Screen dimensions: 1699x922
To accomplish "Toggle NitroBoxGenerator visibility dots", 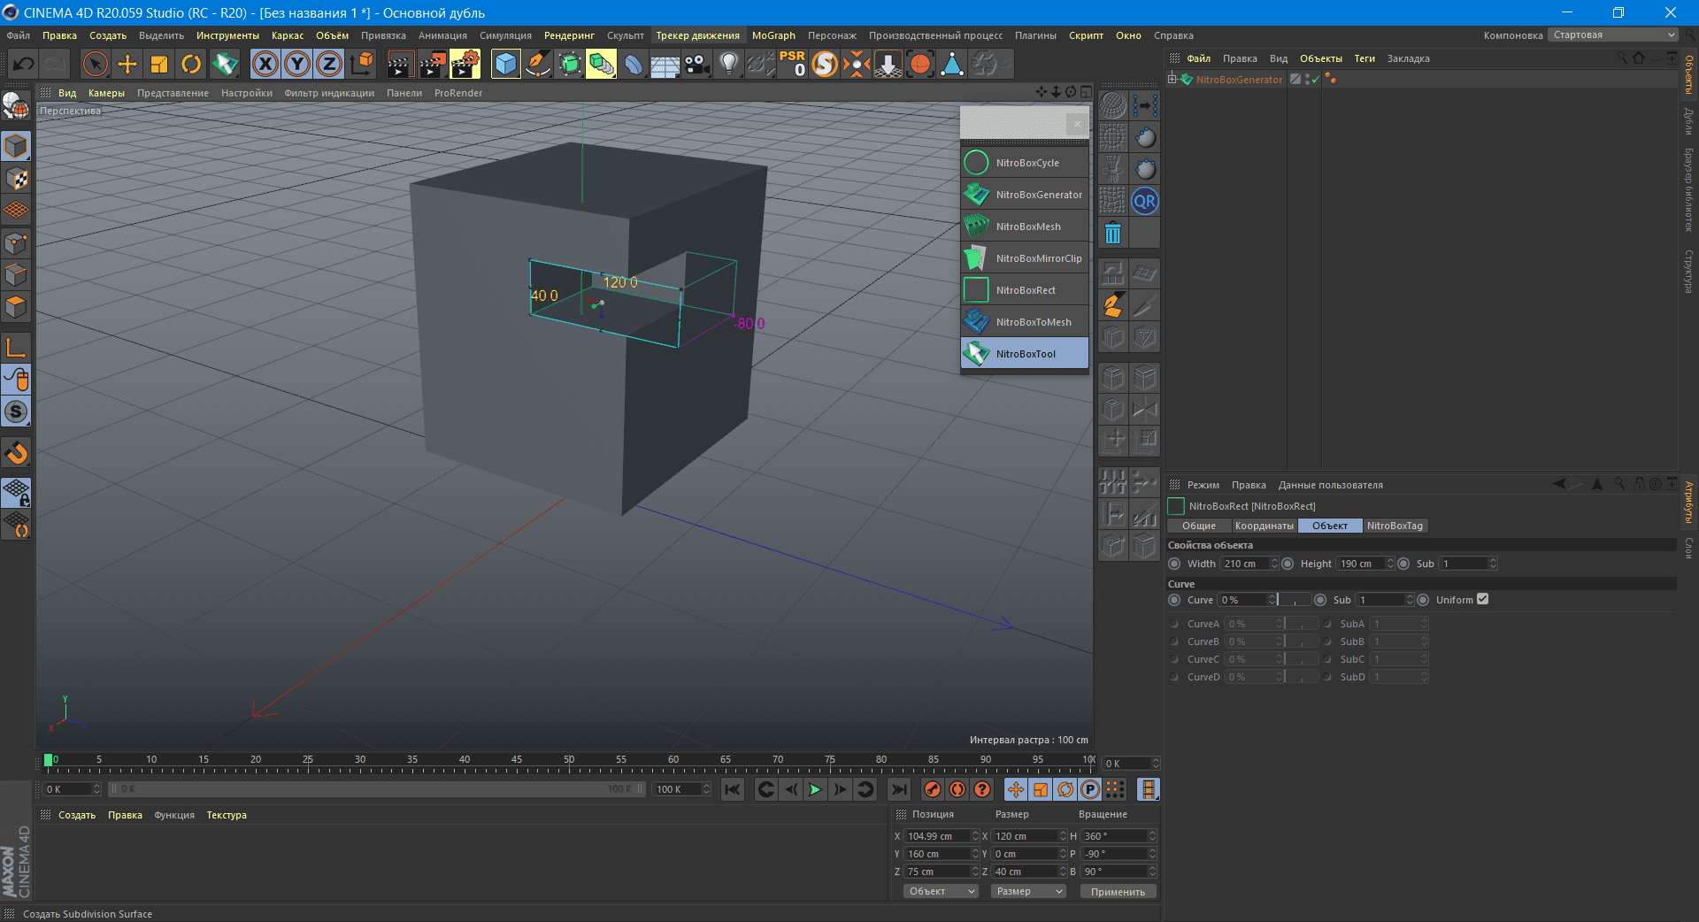I will (1307, 80).
